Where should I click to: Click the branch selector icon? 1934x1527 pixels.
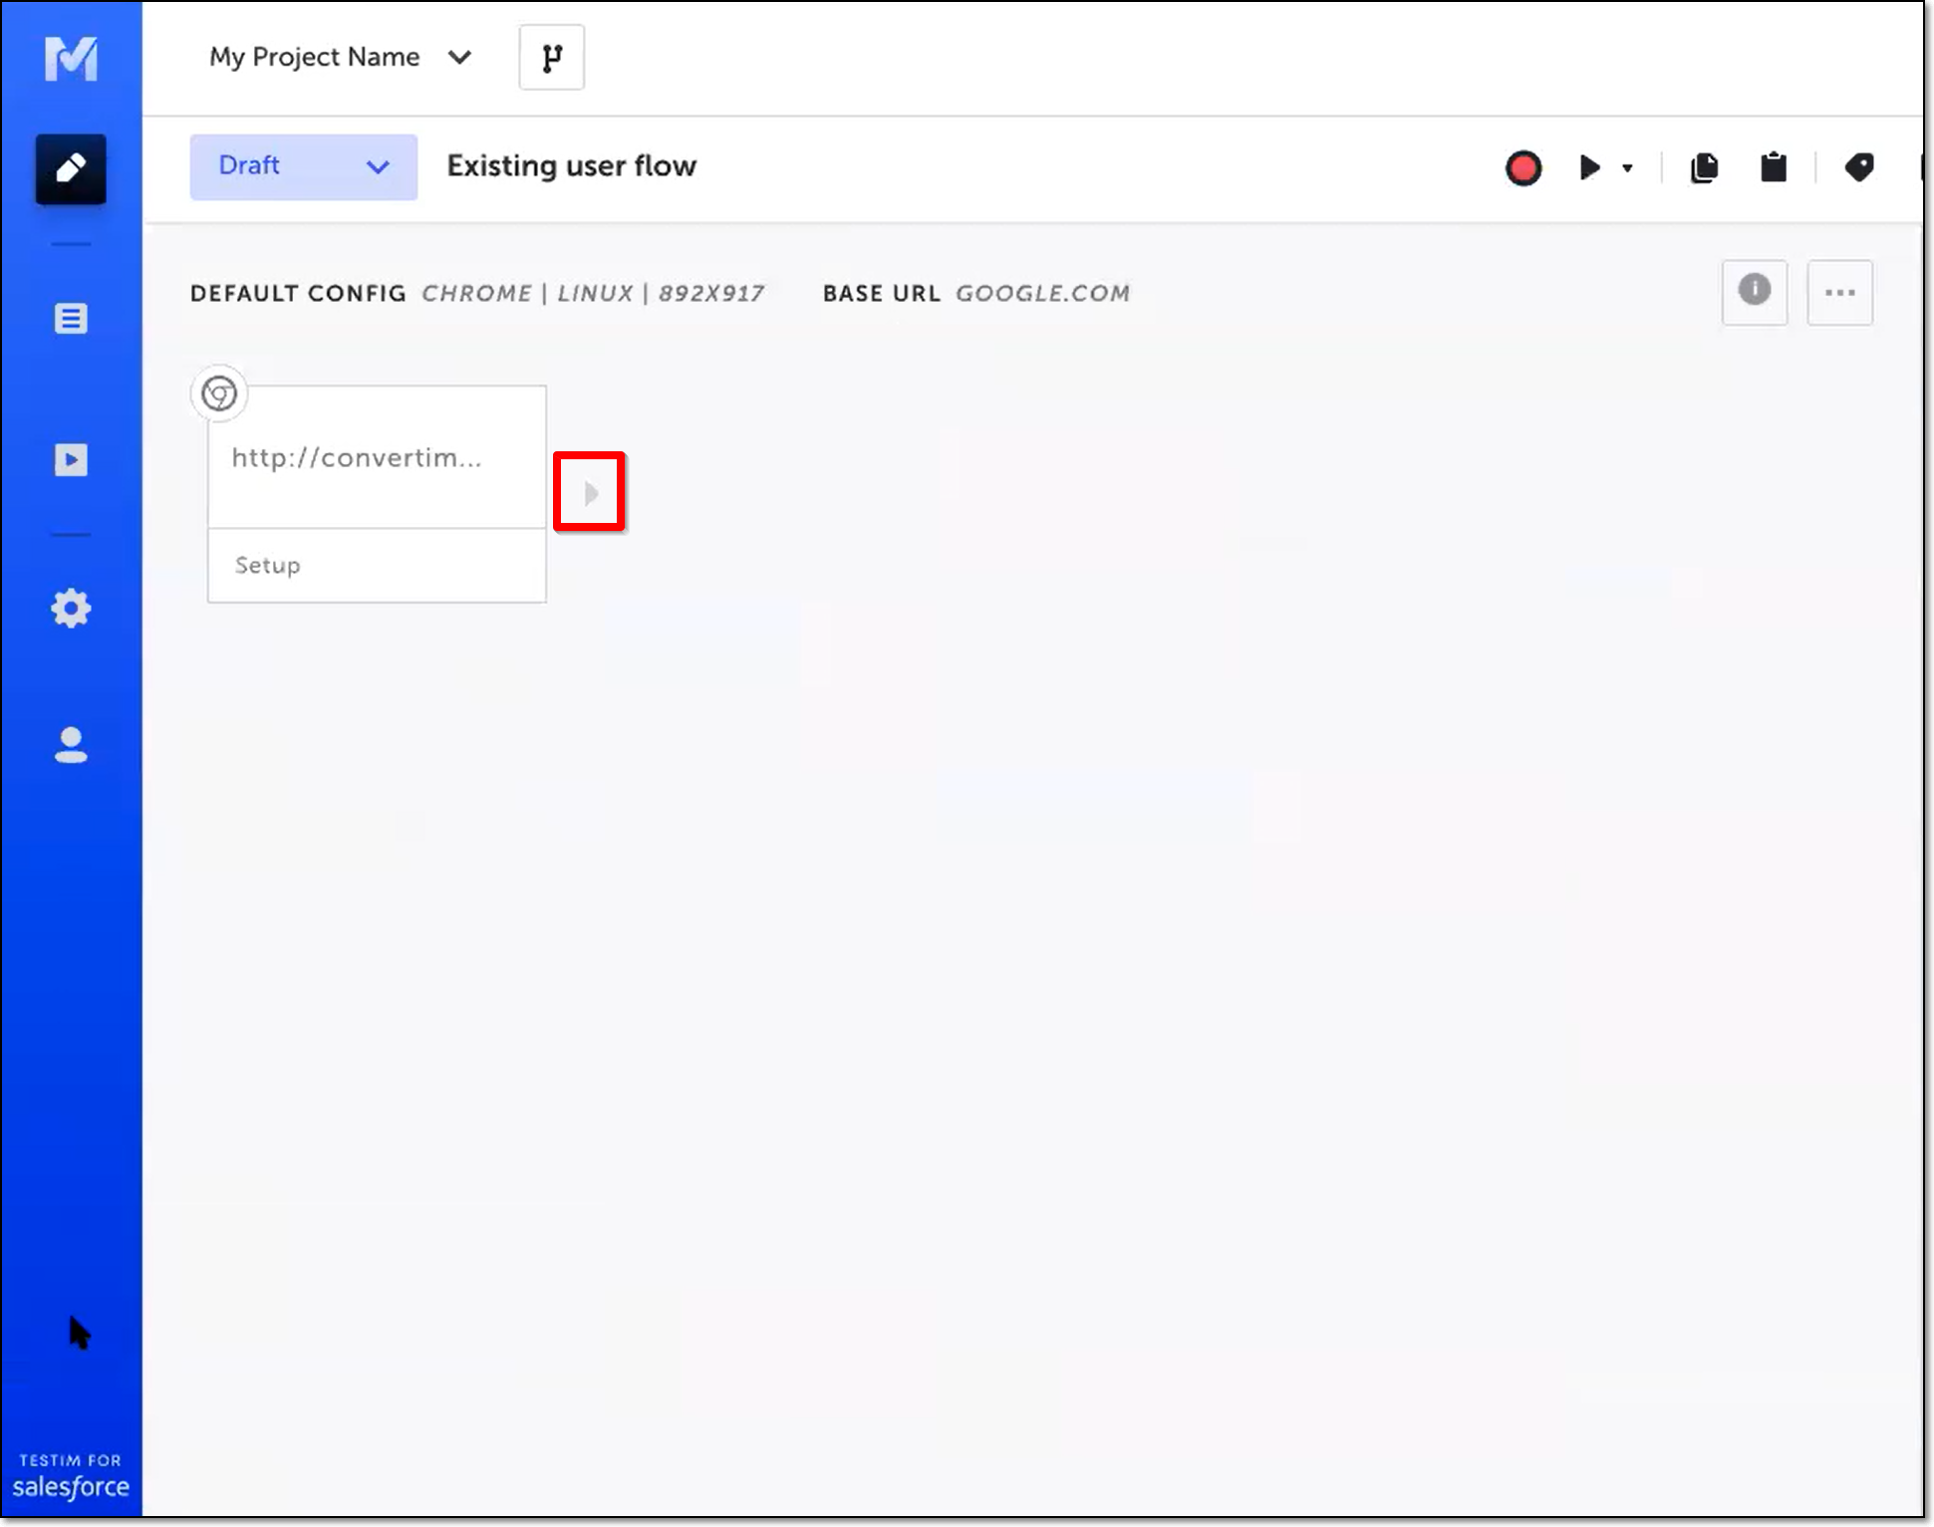click(551, 58)
